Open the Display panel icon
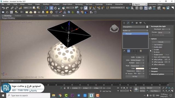The image size is (175, 98). click(x=141, y=23)
